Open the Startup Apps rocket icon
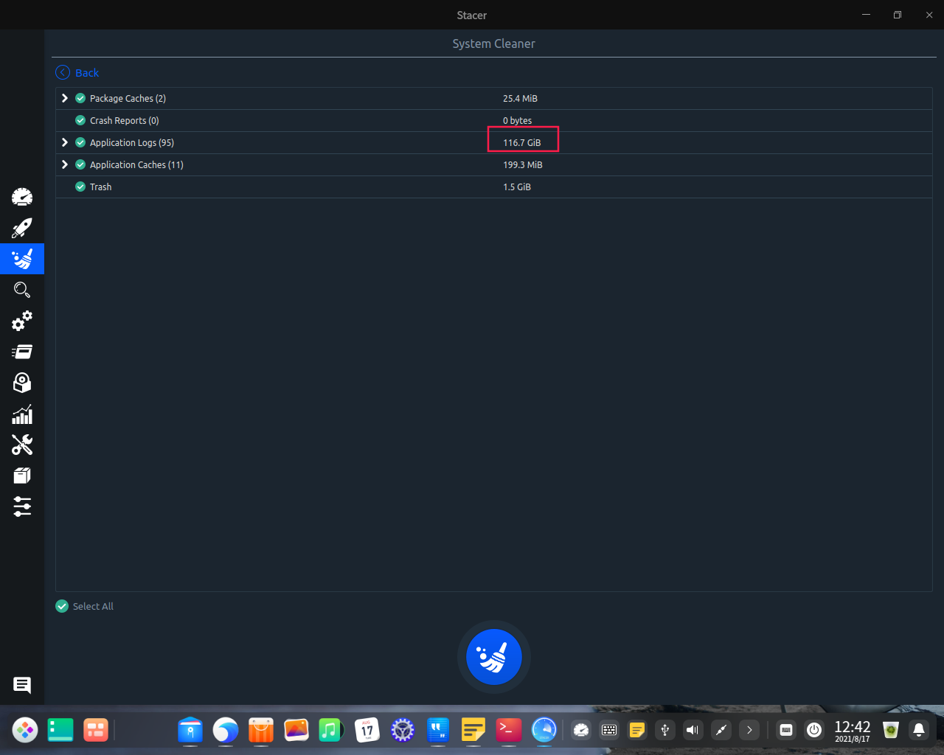 click(x=22, y=228)
